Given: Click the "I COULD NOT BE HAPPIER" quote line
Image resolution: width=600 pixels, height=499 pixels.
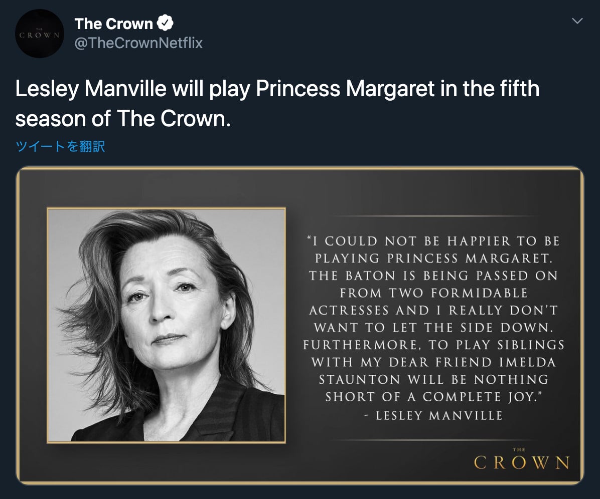Looking at the screenshot, I should (x=433, y=241).
